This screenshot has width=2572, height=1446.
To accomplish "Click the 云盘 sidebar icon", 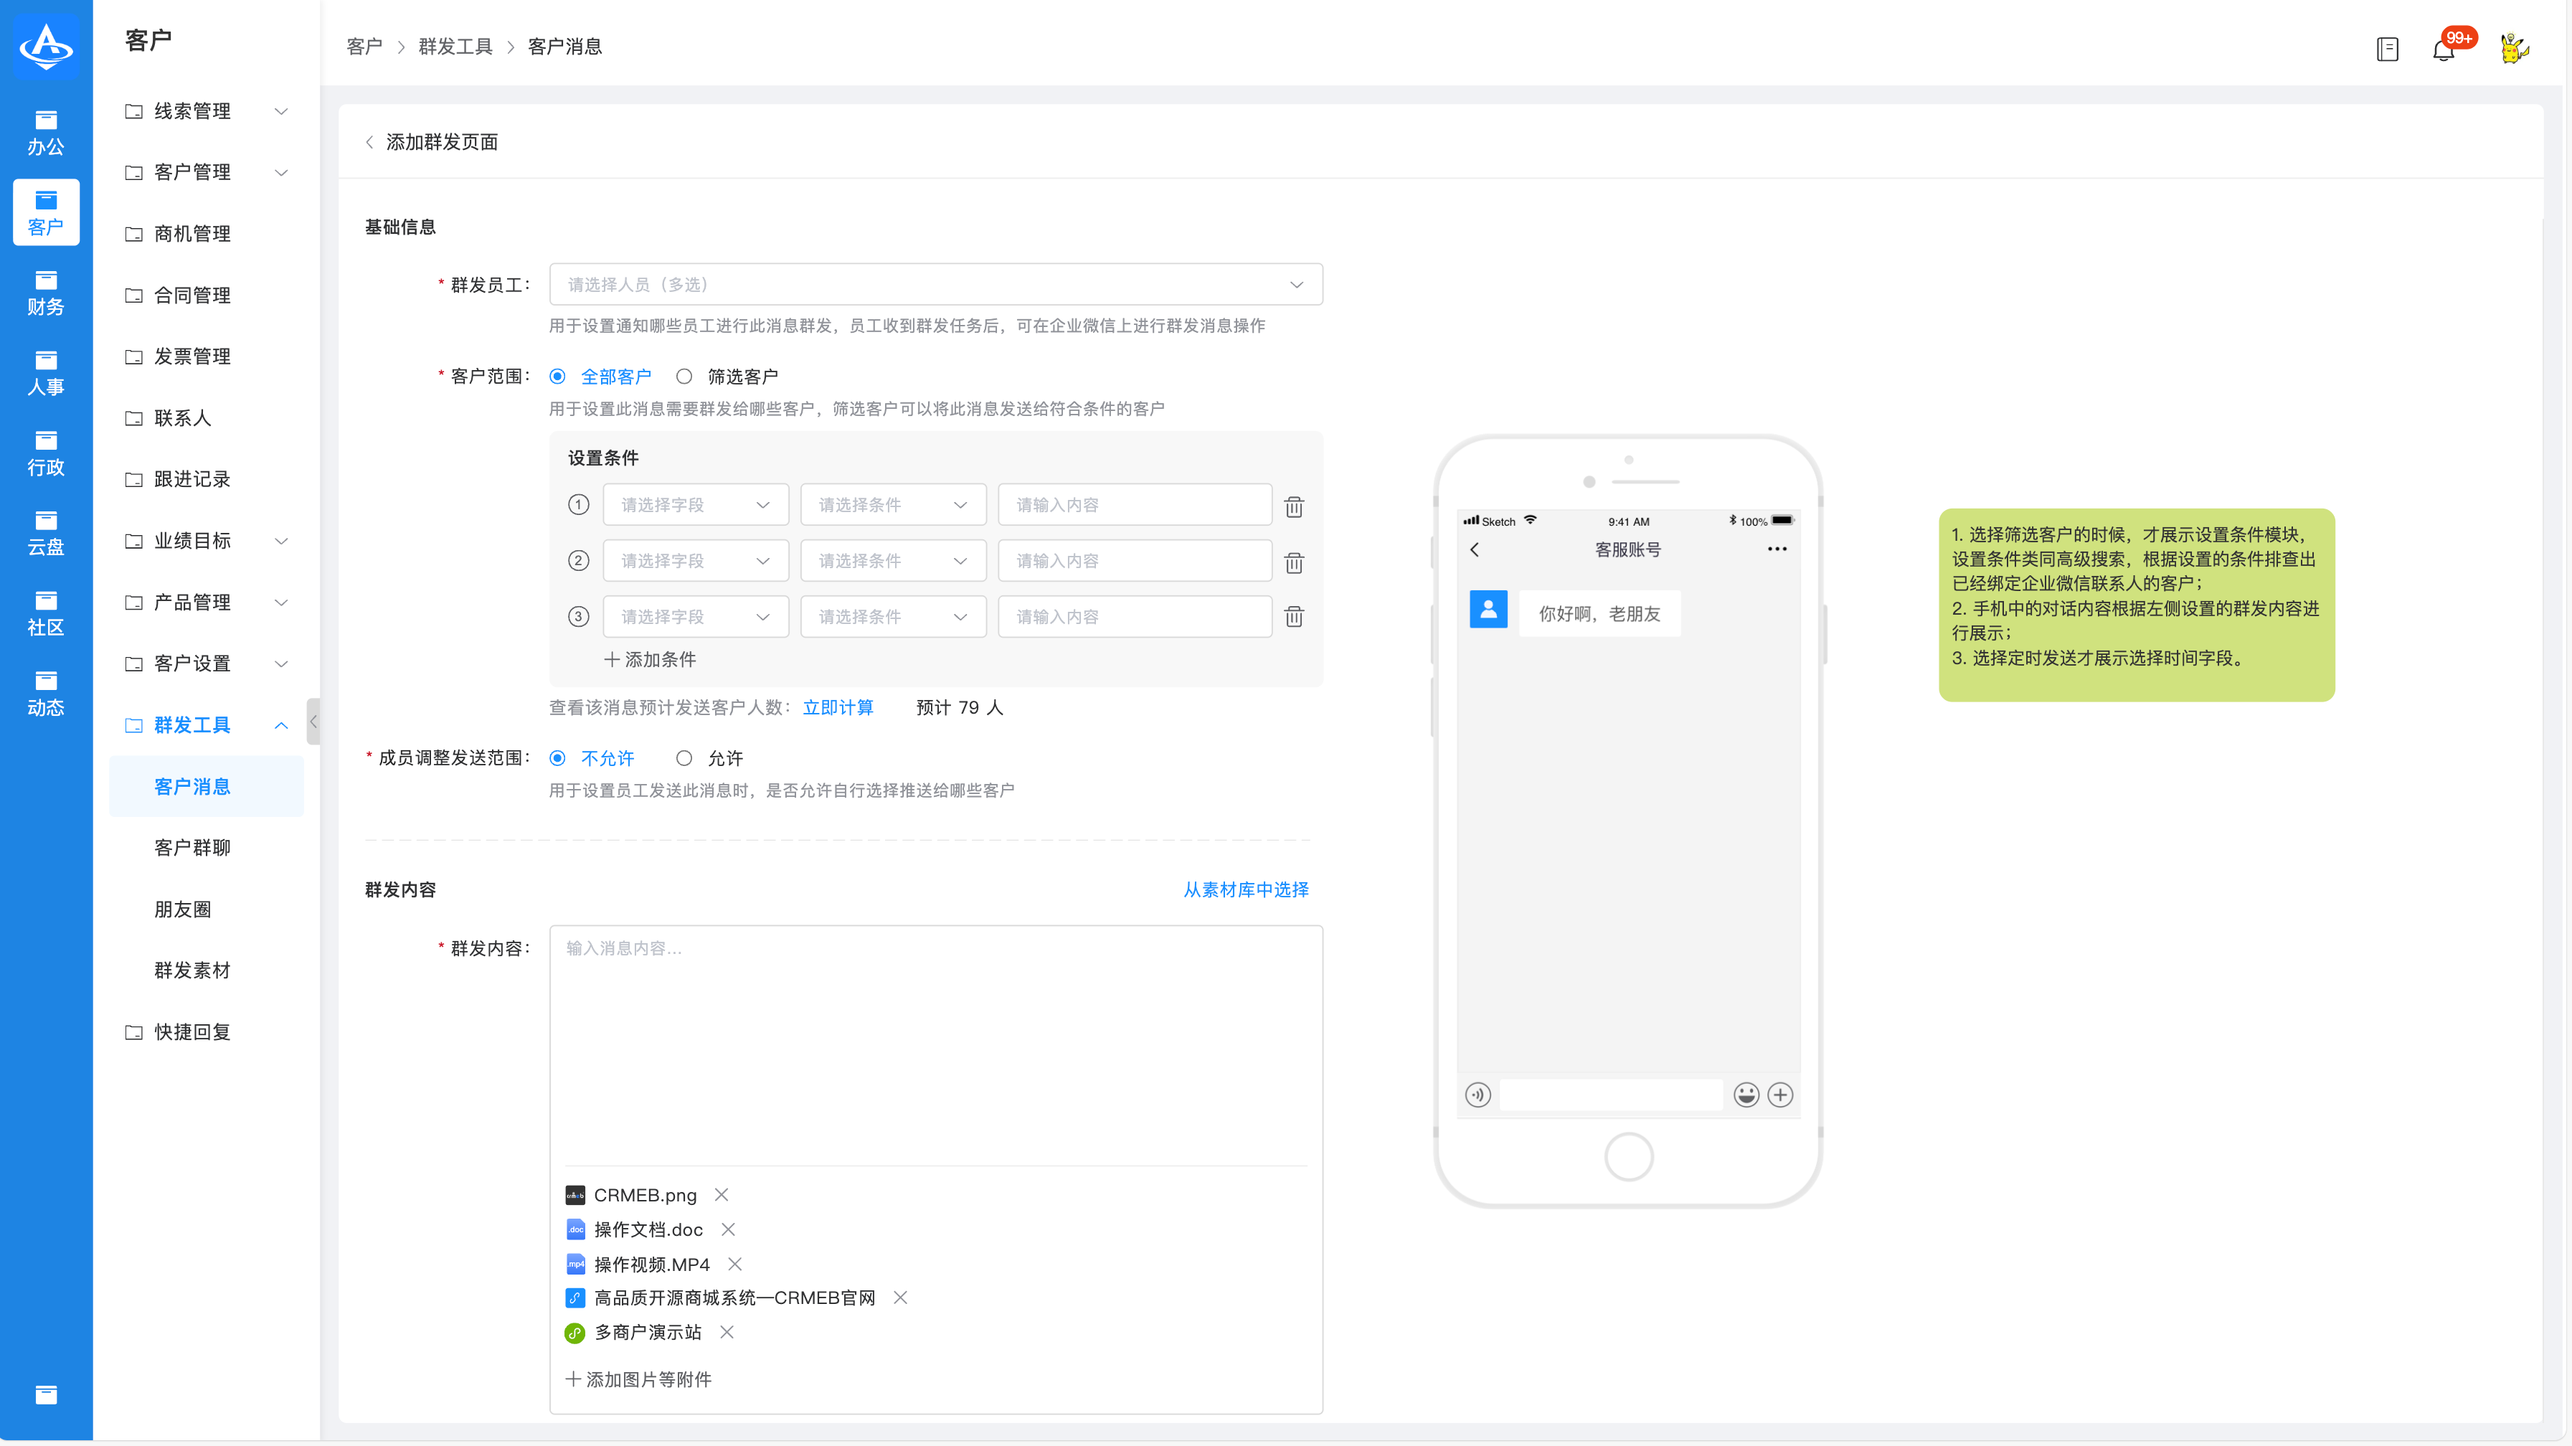I will click(46, 533).
